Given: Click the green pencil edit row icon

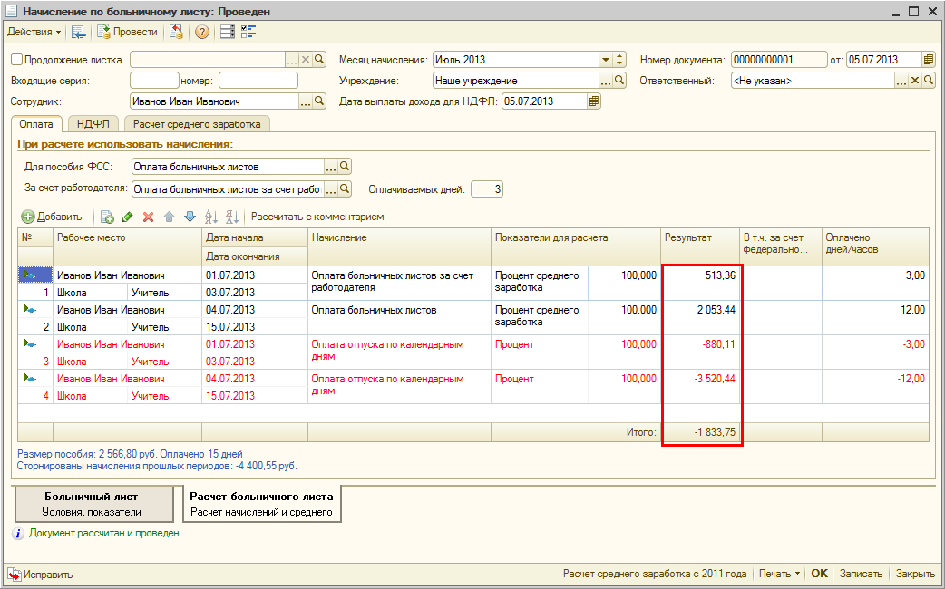Looking at the screenshot, I should pyautogui.click(x=128, y=217).
